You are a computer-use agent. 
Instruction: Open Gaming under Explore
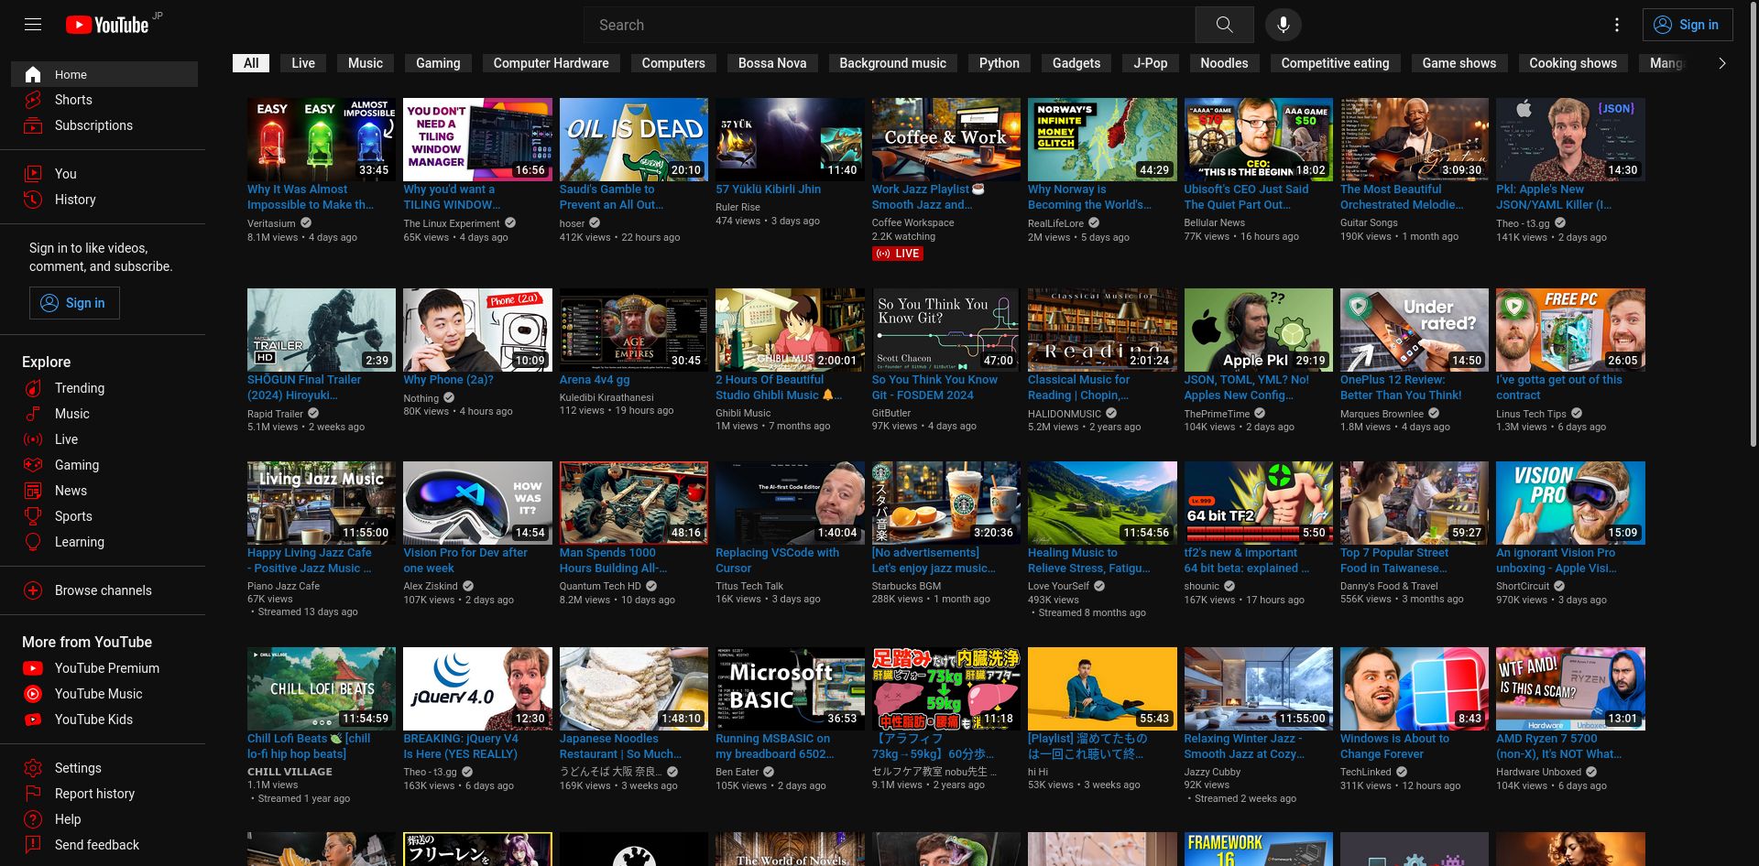(104, 465)
